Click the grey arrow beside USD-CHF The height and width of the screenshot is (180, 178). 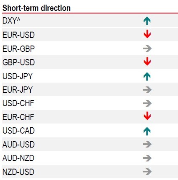click(147, 103)
